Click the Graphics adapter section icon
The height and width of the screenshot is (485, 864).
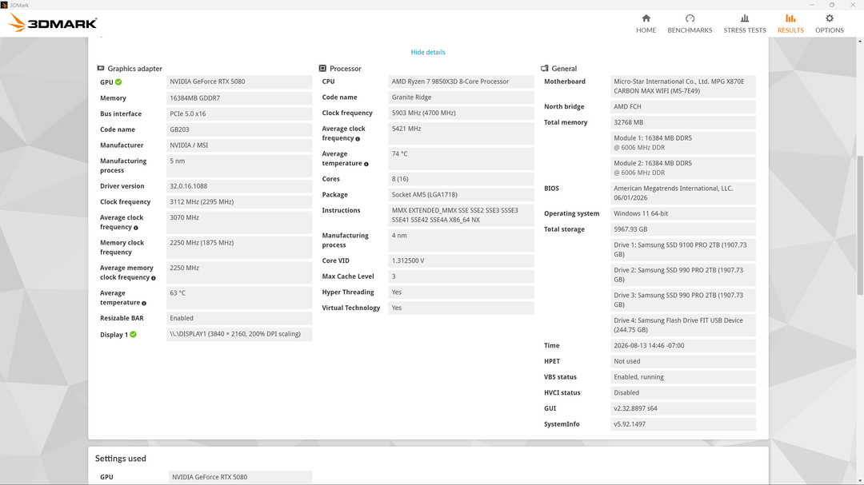(x=100, y=68)
